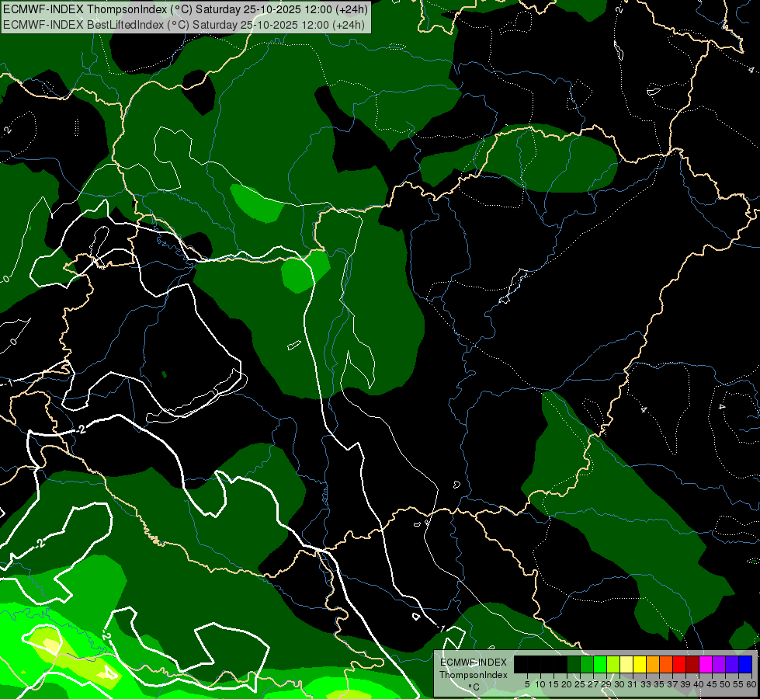Select the pale yellow 30-31 legend swatch
760x699 pixels.
coord(626,664)
